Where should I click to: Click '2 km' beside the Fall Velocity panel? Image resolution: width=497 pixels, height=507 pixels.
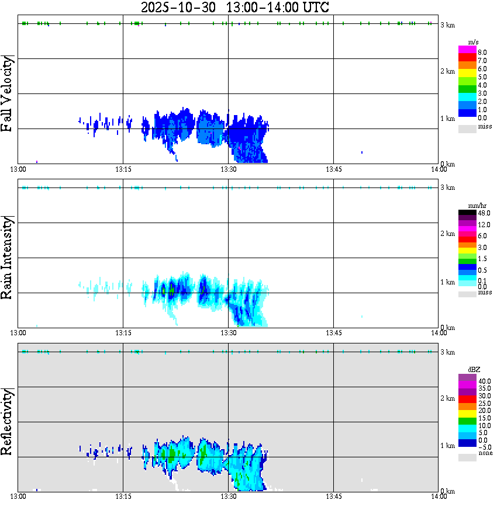pos(447,71)
